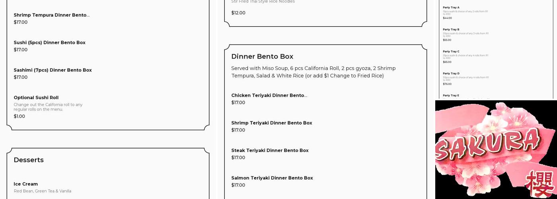Click the Dinner Bento Box section heading
The image size is (557, 199).
click(x=262, y=57)
